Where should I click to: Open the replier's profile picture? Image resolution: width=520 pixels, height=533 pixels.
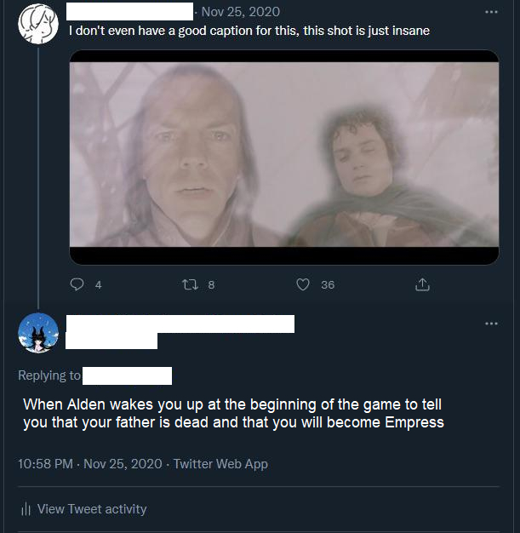[38, 332]
